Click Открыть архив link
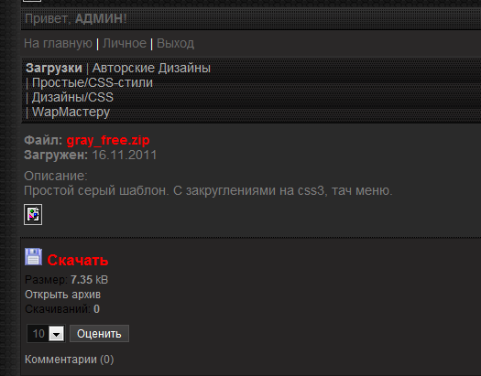The image size is (481, 376). coord(62,295)
